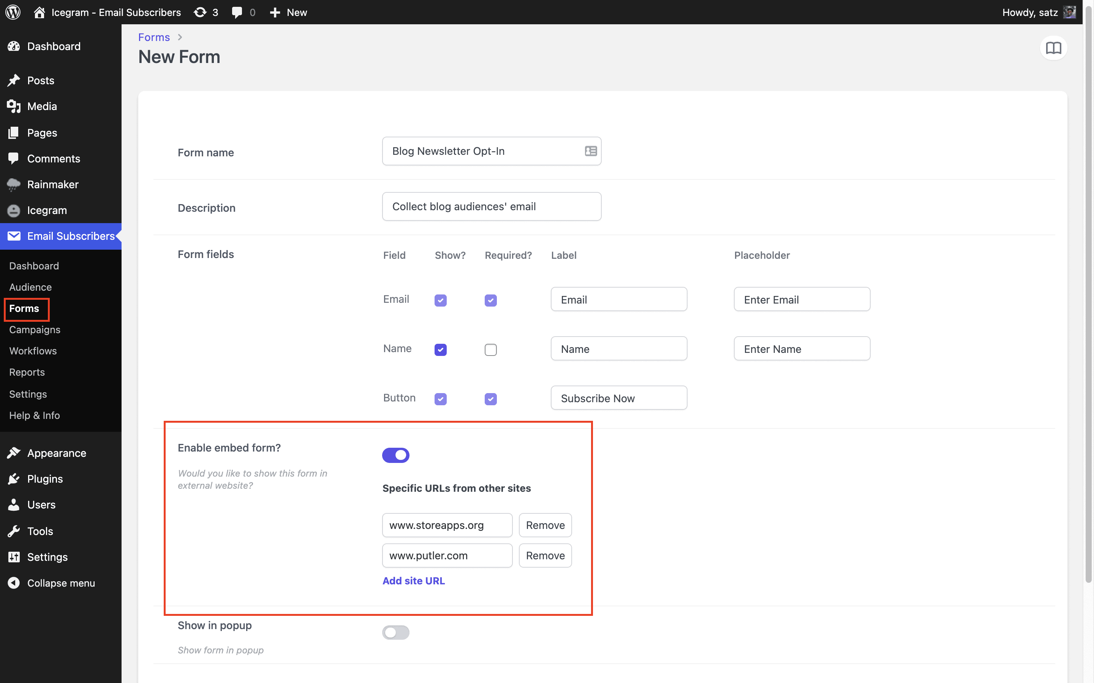Click the Collapse menu item

click(x=62, y=583)
